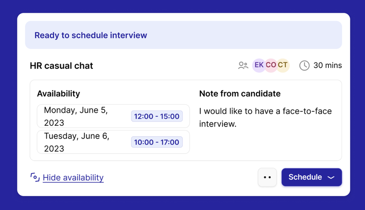365x210 pixels.
Task: Click the CT interviewer avatar
Action: pos(283,65)
